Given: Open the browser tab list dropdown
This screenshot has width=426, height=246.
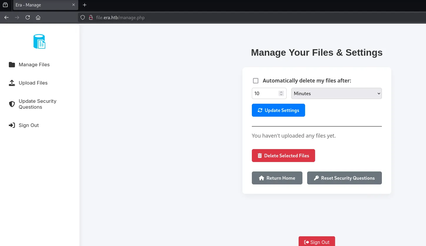Looking at the screenshot, I should [x=5, y=5].
